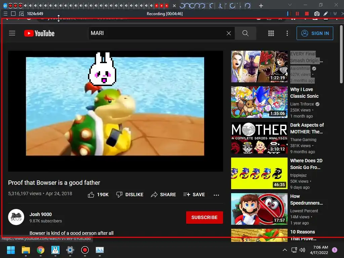
Task: Click the page vertical scrollbar
Action: tap(341, 54)
